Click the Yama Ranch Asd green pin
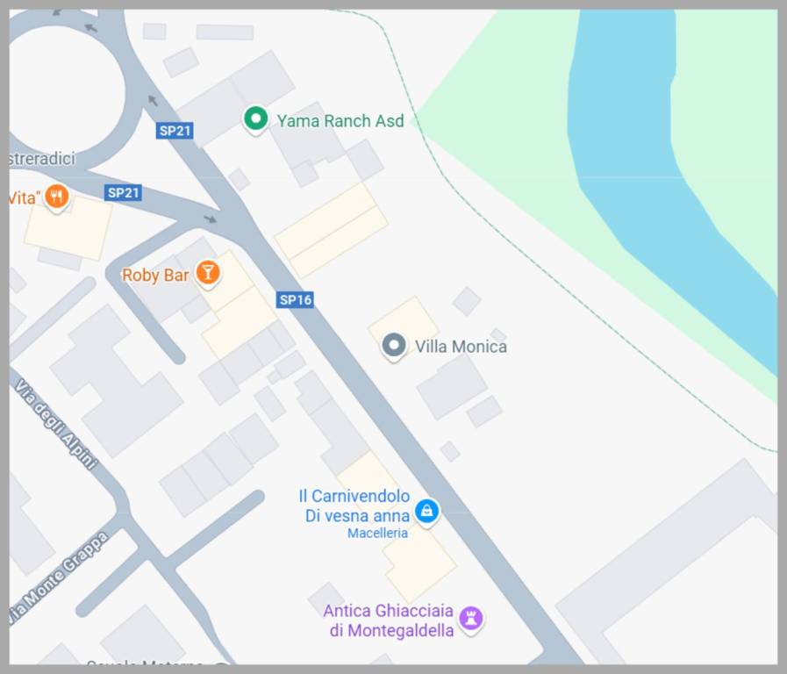The height and width of the screenshot is (674, 787). (255, 119)
